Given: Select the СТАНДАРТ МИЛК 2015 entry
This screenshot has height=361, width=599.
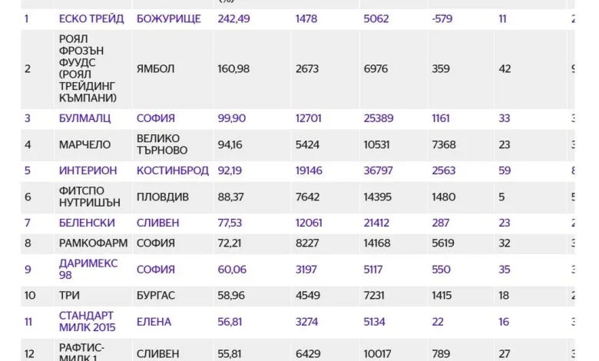Looking at the screenshot, I should (87, 322).
